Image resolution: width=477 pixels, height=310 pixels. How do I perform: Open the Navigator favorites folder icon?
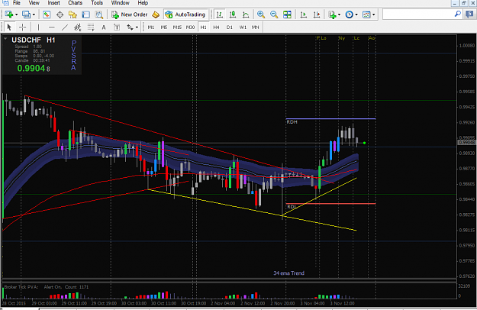pyautogui.click(x=73, y=15)
